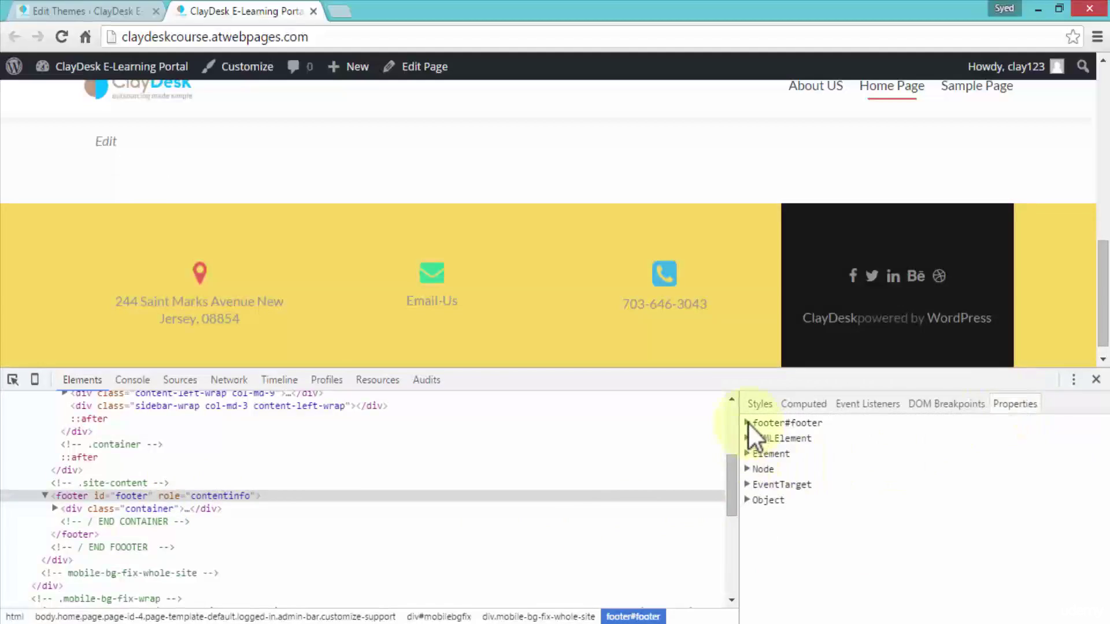The width and height of the screenshot is (1110, 624).
Task: Click the Email-Us footer link
Action: coord(432,300)
